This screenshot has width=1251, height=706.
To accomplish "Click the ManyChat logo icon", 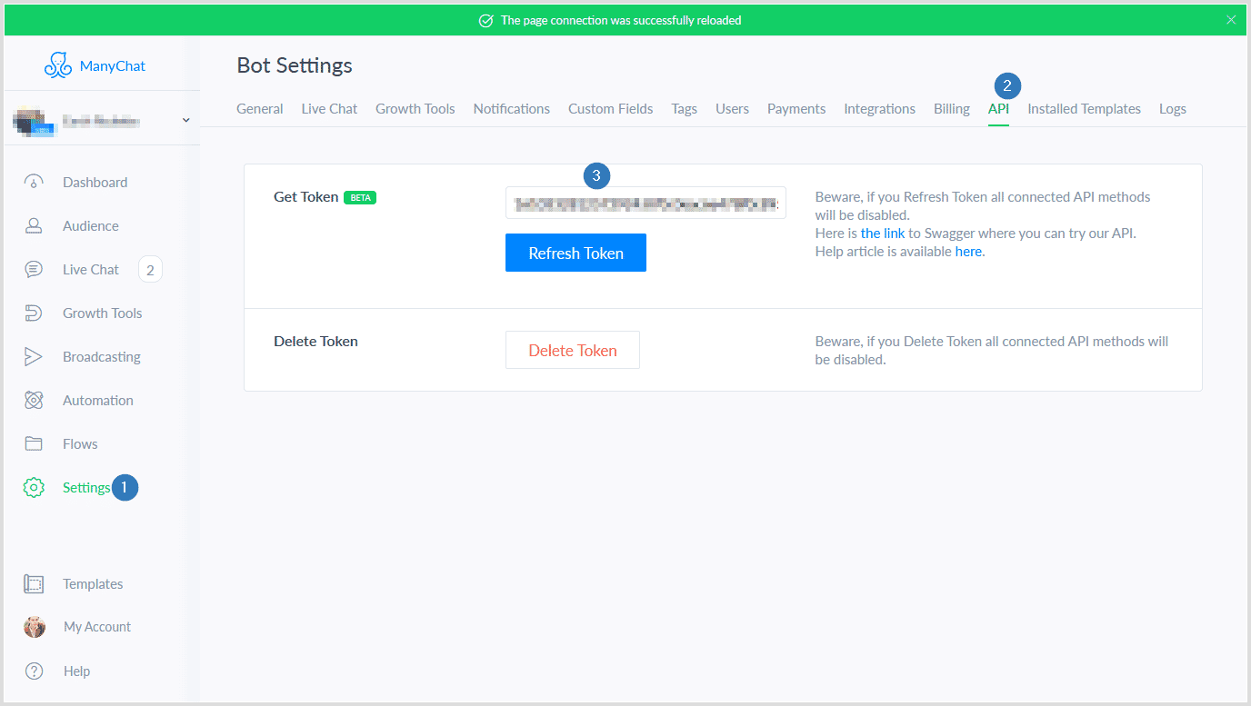I will 58,65.
